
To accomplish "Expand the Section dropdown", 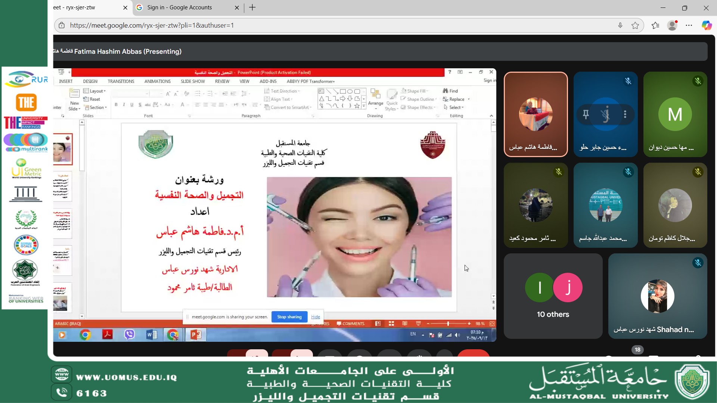I will [x=96, y=107].
